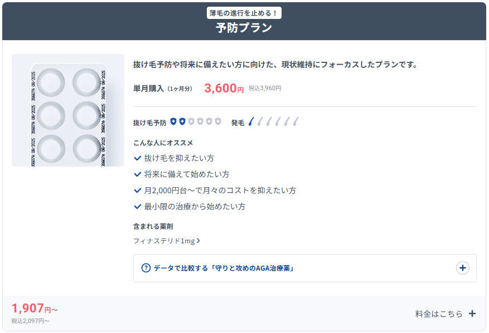Expand pricing with plus beside 料金はこちら

472,314
